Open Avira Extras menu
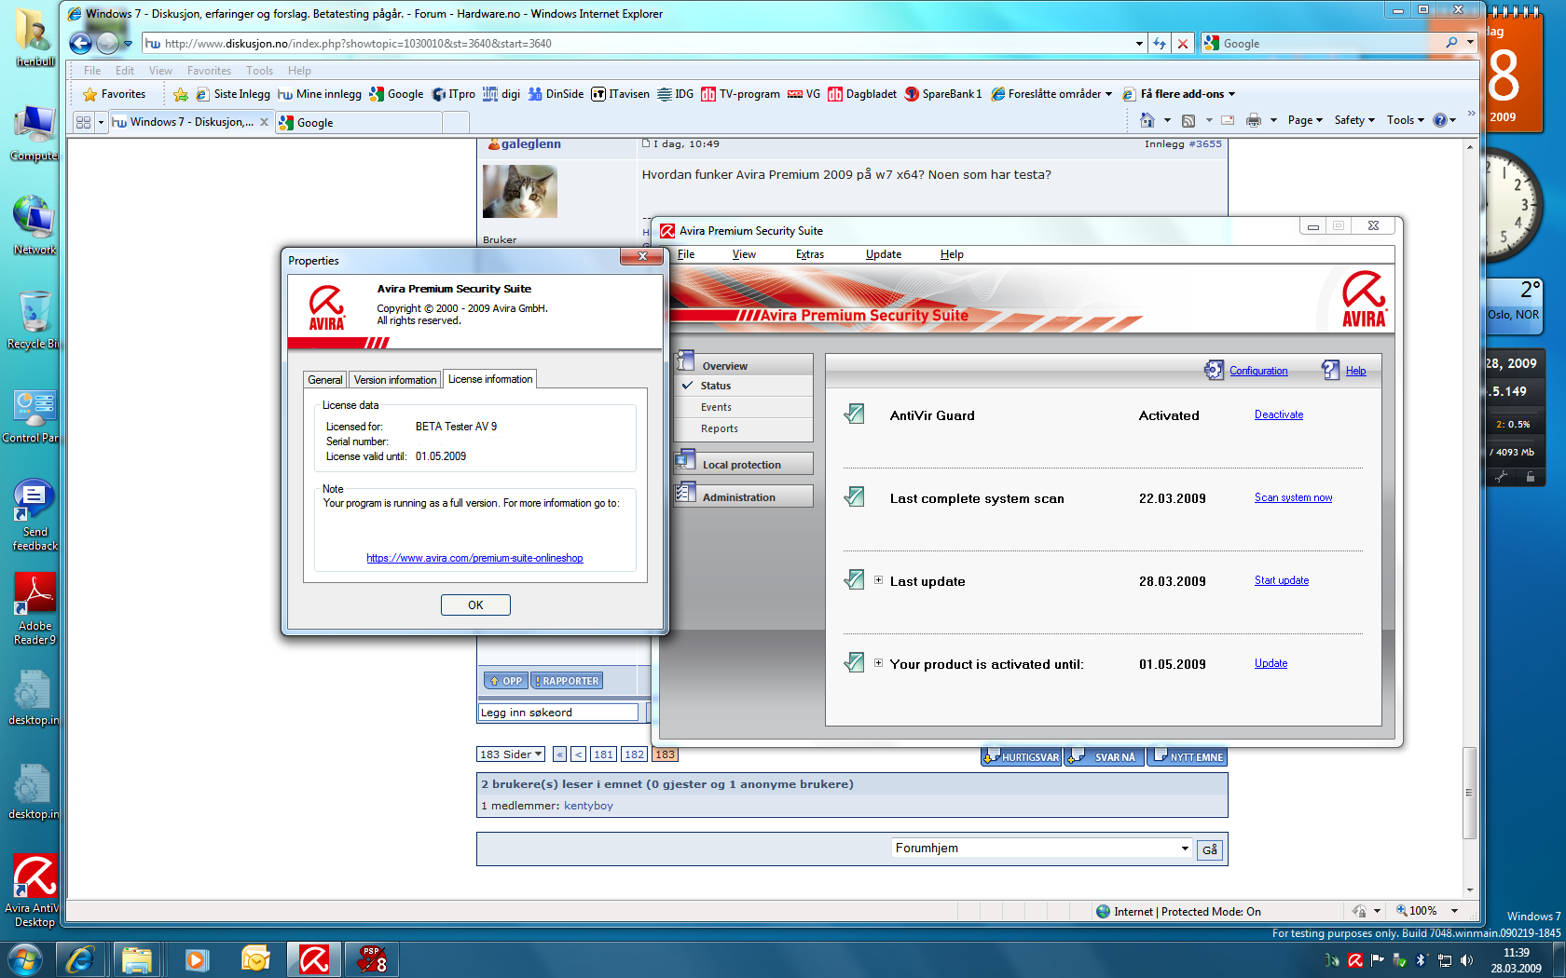This screenshot has width=1566, height=978. click(810, 254)
